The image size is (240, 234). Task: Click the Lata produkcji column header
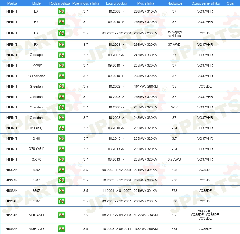point(117,3)
